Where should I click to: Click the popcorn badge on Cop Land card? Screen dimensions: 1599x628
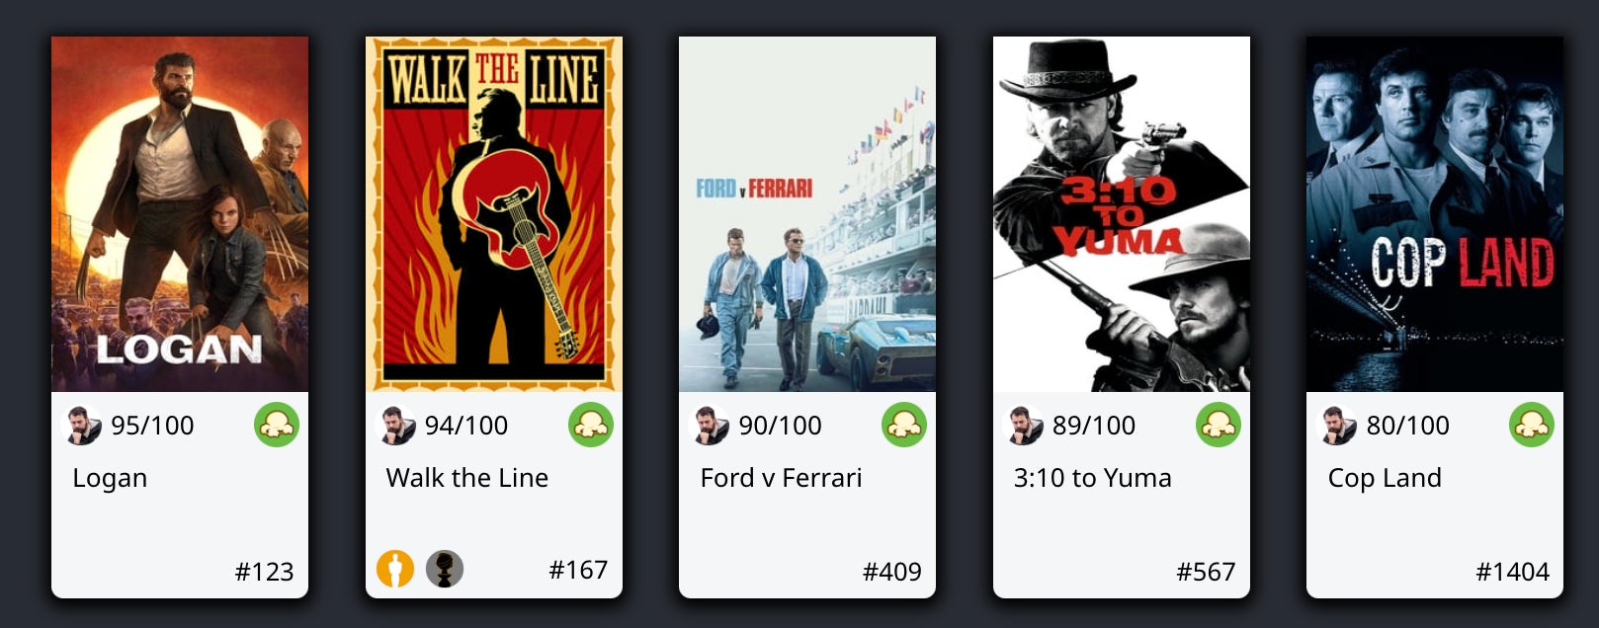(1532, 425)
